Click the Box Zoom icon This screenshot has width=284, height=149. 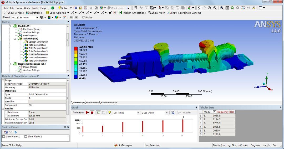215,8
